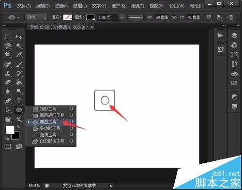This screenshot has width=242, height=190.
Task: Toggle Quick Mask mode
Action: point(8,146)
